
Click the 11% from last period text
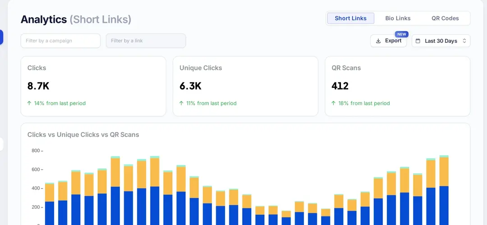coord(211,103)
